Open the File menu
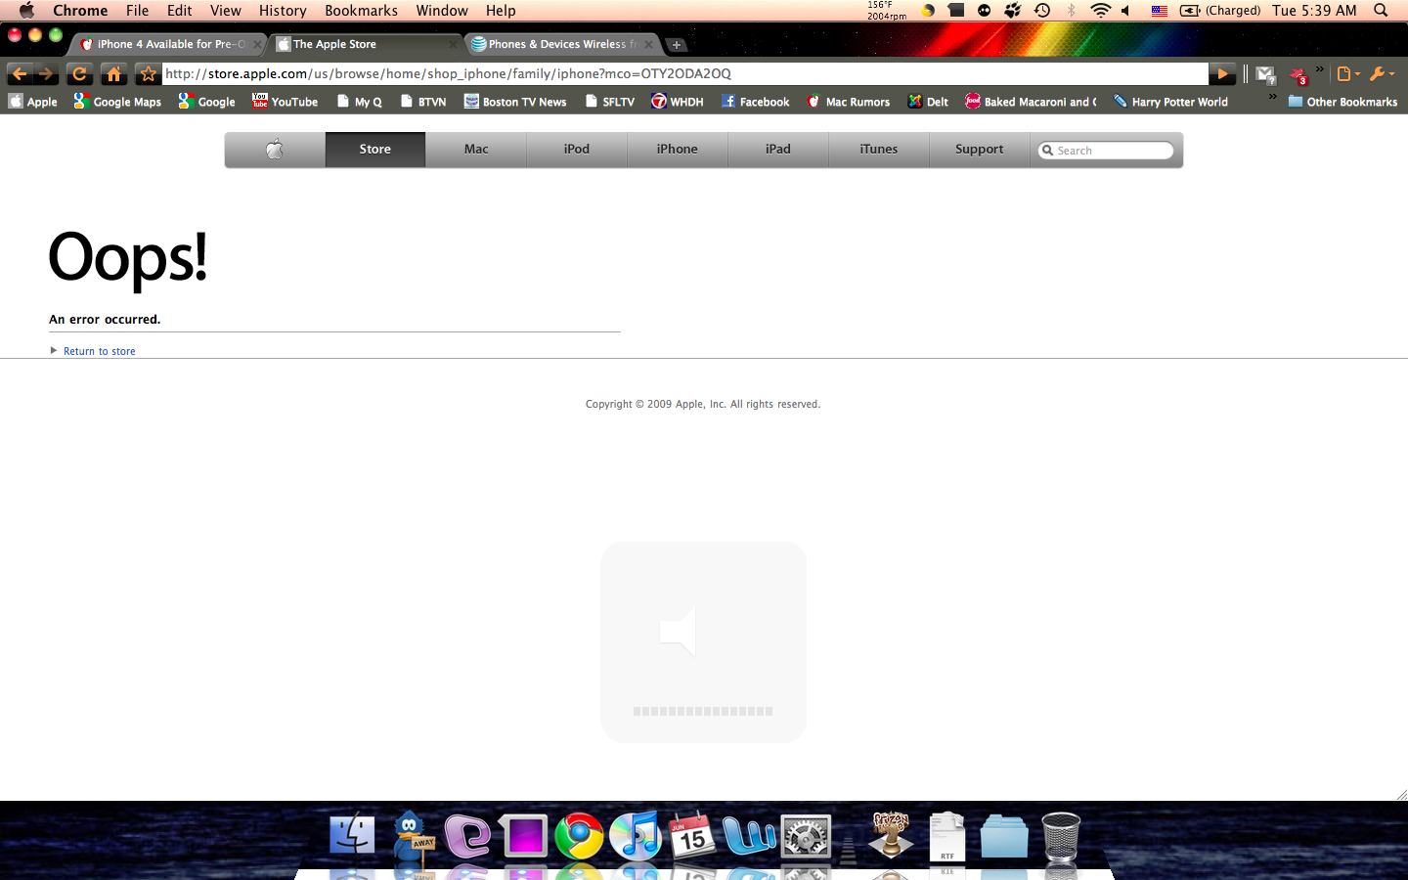1408x880 pixels. (x=138, y=11)
